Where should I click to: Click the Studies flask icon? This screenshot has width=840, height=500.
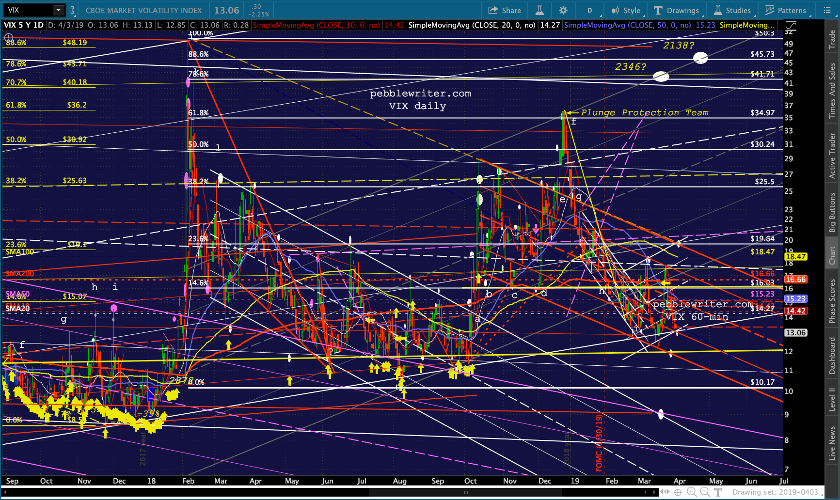point(717,10)
